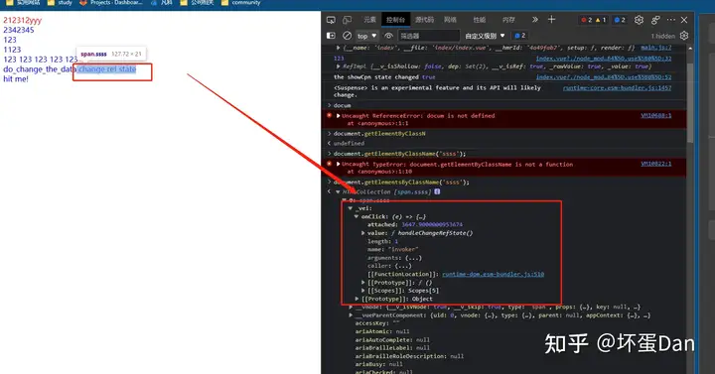Screen dimensions: 715x374
Task: Close the DevTools panel
Action: point(684,20)
